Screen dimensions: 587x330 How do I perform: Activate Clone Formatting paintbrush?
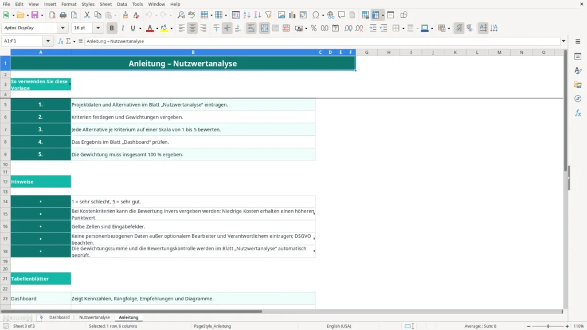[x=126, y=15]
